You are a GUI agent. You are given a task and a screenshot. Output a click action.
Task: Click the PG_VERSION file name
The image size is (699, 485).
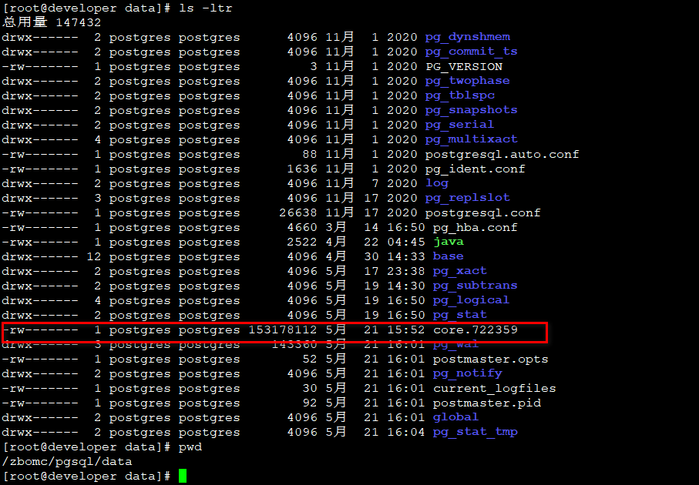point(463,66)
